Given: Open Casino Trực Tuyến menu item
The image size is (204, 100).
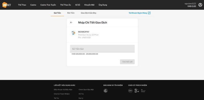Looking at the screenshot, I should pos(48,5).
